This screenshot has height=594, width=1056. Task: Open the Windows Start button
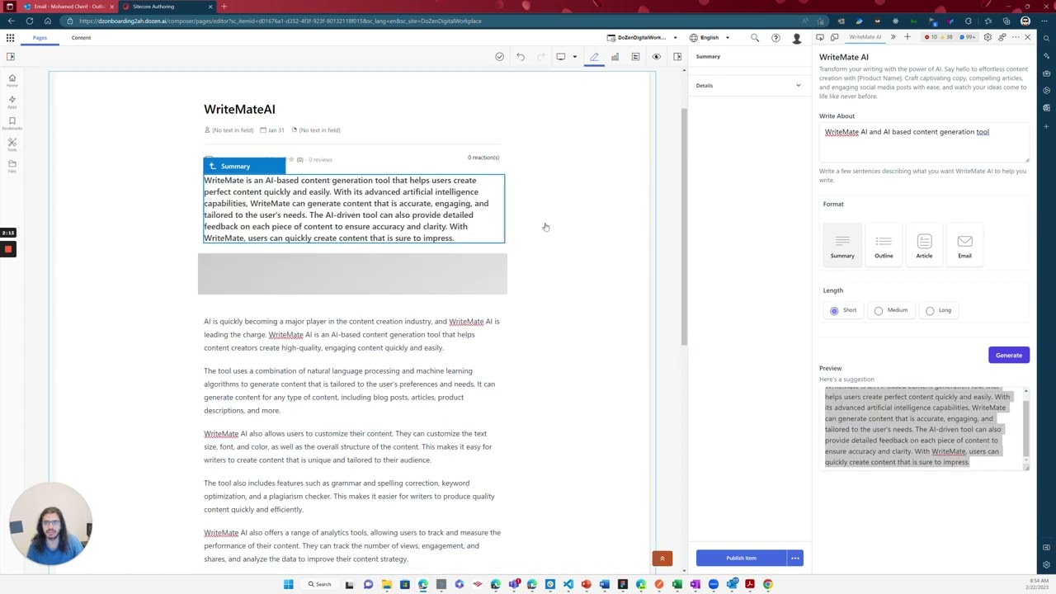tap(288, 584)
